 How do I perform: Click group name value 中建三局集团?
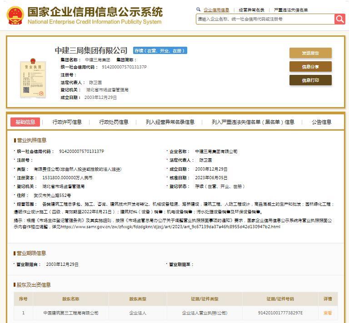98,60
